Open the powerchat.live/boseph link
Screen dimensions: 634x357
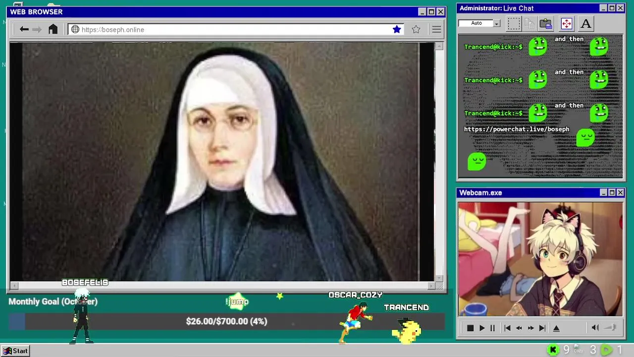(x=517, y=129)
